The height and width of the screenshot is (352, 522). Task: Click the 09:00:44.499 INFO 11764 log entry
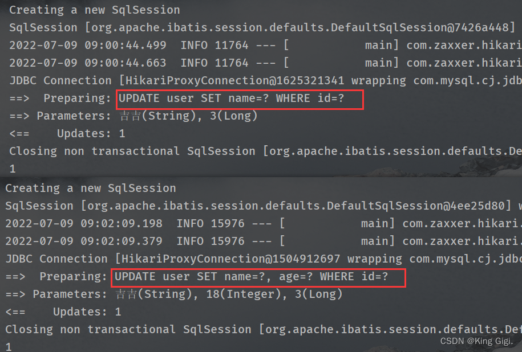(265, 45)
